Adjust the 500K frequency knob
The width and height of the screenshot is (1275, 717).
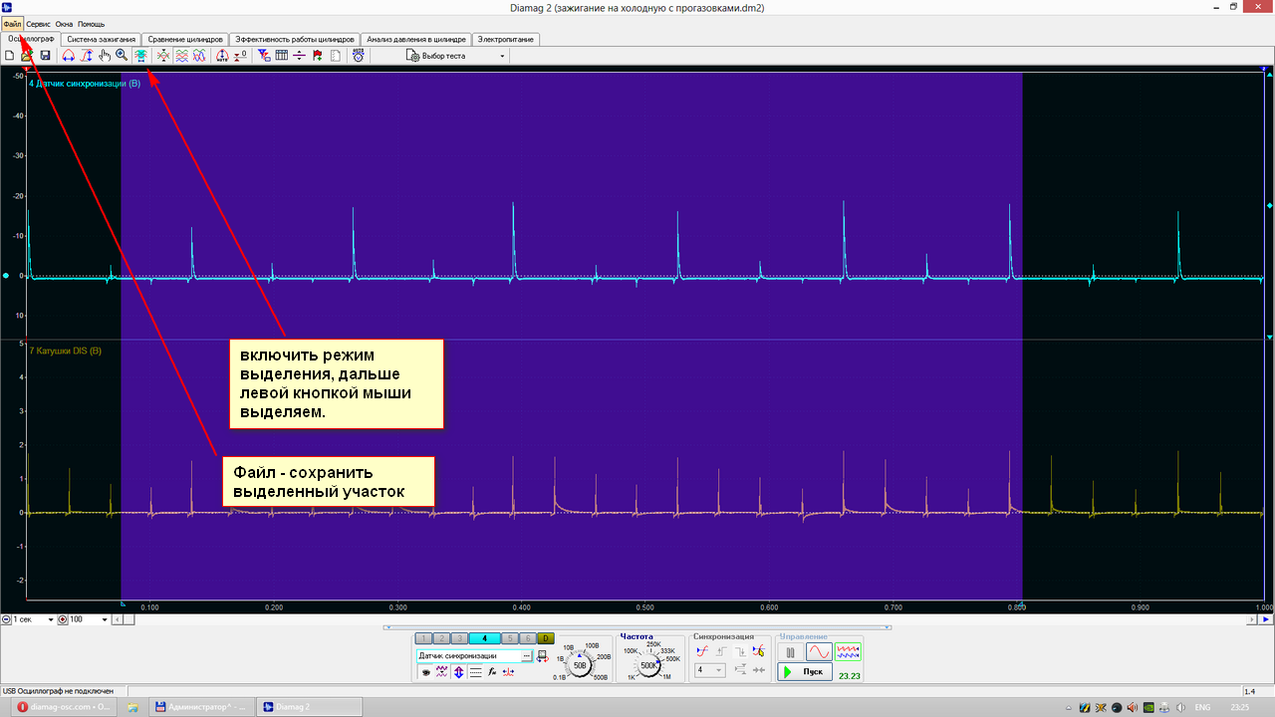[648, 665]
